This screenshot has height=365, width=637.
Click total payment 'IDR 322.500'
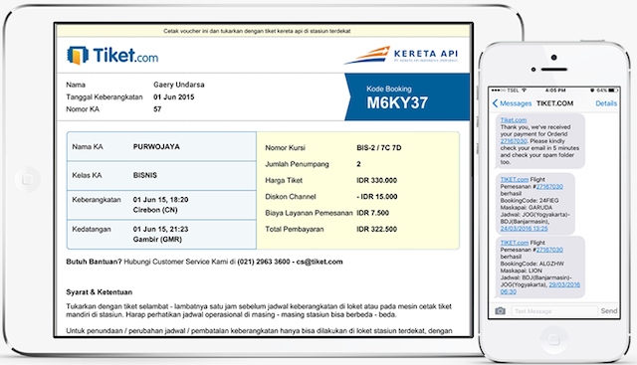point(376,229)
